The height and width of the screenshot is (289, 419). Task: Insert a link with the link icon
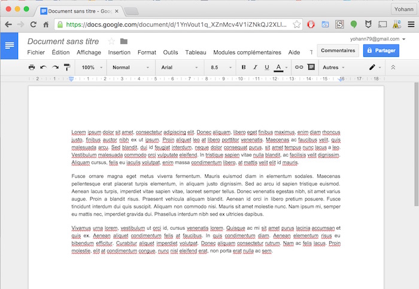(299, 67)
